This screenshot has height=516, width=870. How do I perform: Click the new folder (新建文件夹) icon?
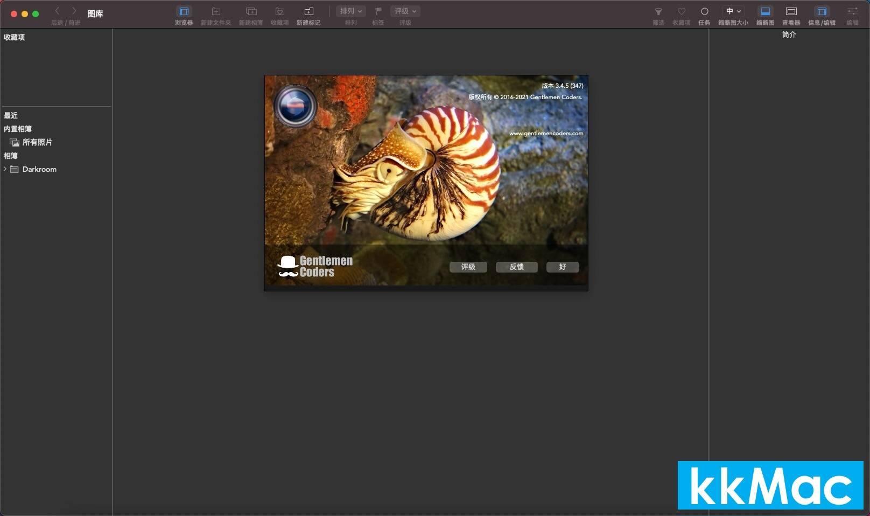pyautogui.click(x=216, y=11)
